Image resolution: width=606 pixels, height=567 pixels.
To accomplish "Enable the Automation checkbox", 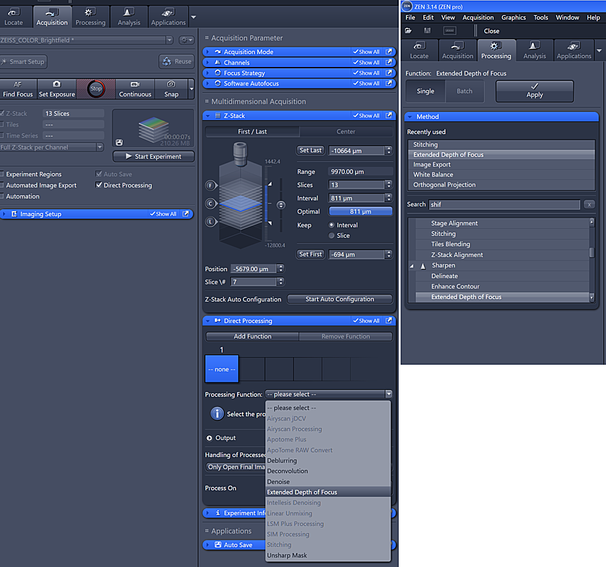I will pos(3,197).
